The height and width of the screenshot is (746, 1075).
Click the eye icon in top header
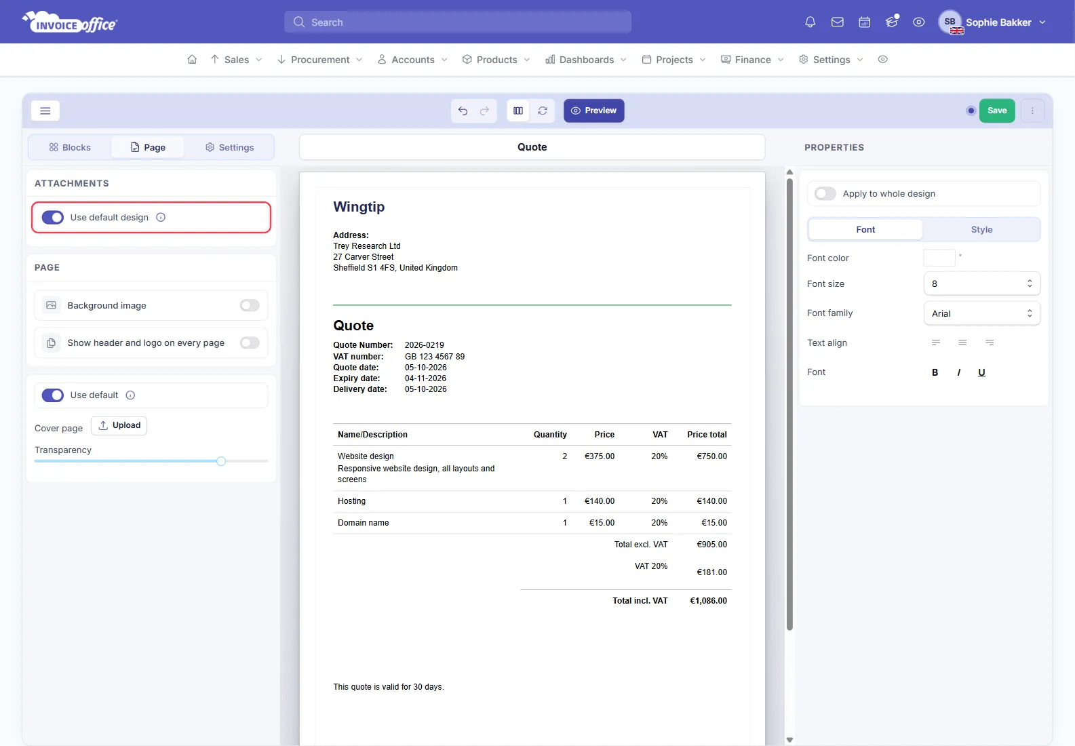point(918,22)
